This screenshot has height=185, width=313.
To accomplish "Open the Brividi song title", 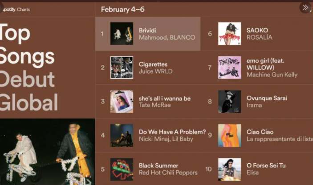I will point(148,30).
